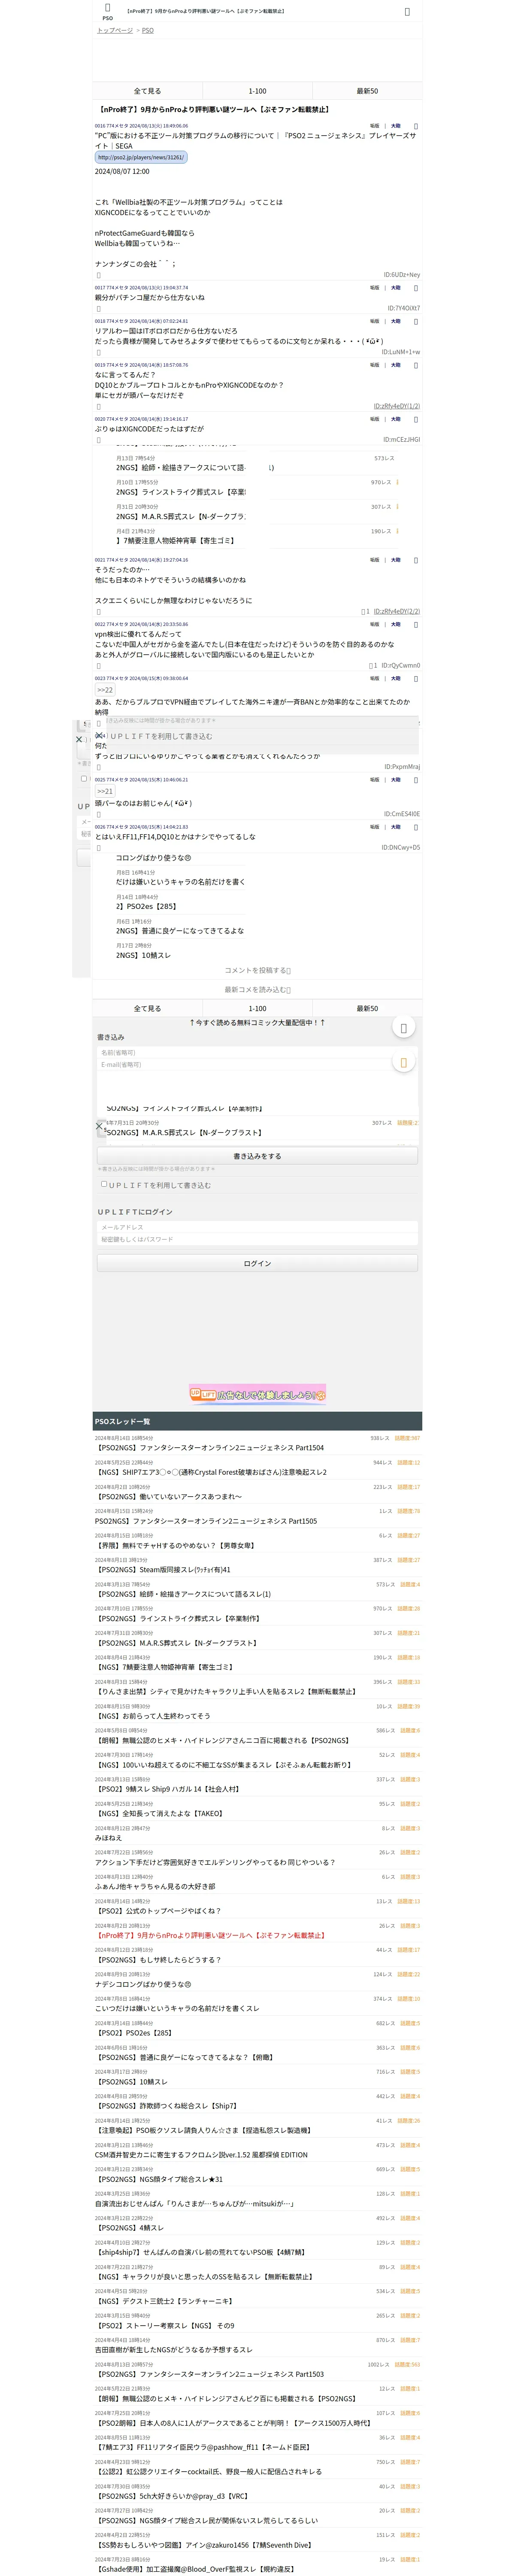This screenshot has width=515, height=2576.
Task: Follow the >>21 anchor in post 0025
Action: pyautogui.click(x=105, y=791)
